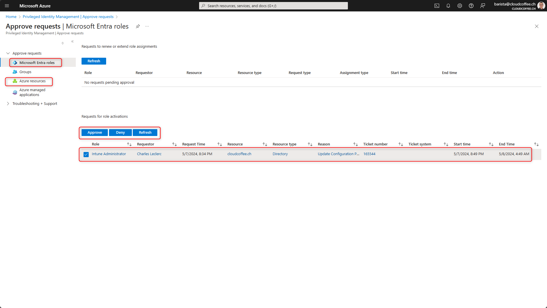Screen dimensions: 547x308
Task: Open the Azure portal hamburger menu
Action: (x=7, y=6)
